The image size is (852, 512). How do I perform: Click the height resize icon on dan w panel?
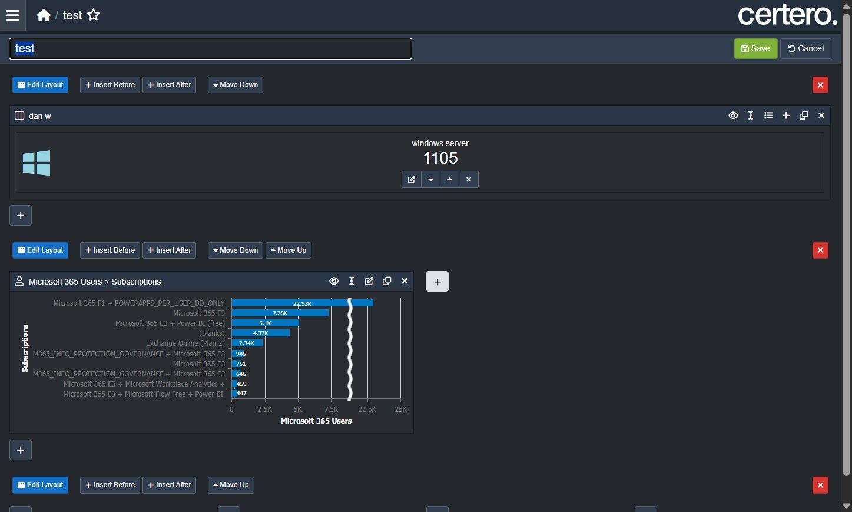point(751,115)
